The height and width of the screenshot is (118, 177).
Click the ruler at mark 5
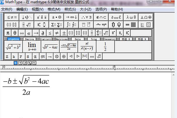[x=115, y=67]
